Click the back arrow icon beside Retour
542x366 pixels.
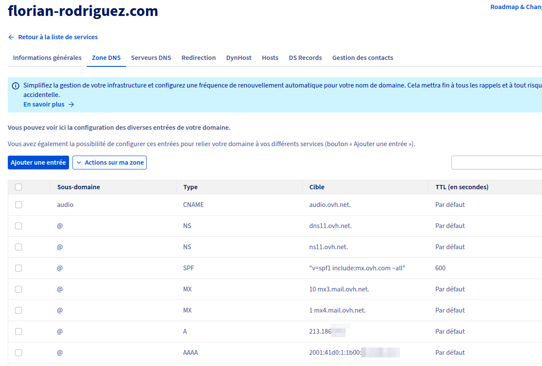11,37
